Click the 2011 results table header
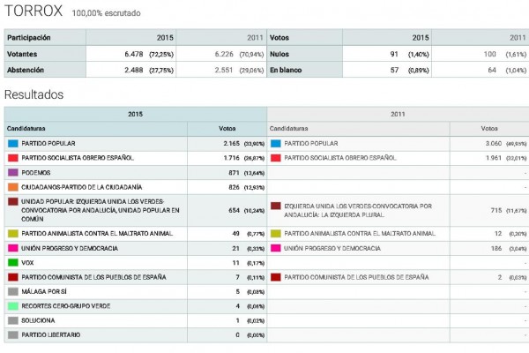The width and height of the screenshot is (529, 353). pyautogui.click(x=399, y=114)
